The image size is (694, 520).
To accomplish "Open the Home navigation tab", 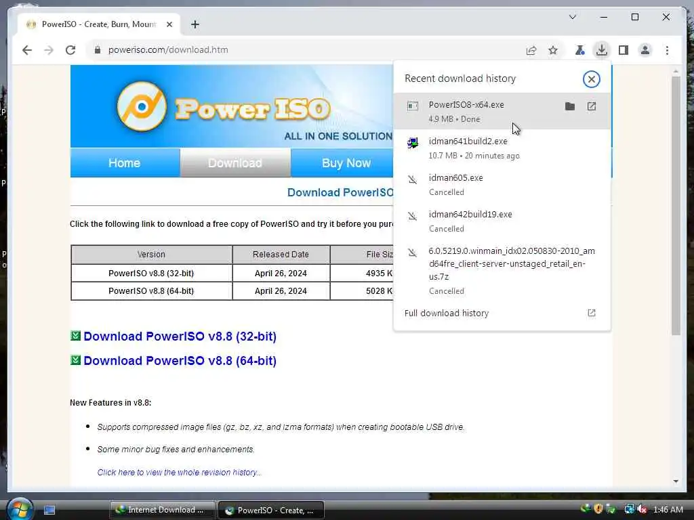I will (x=125, y=162).
